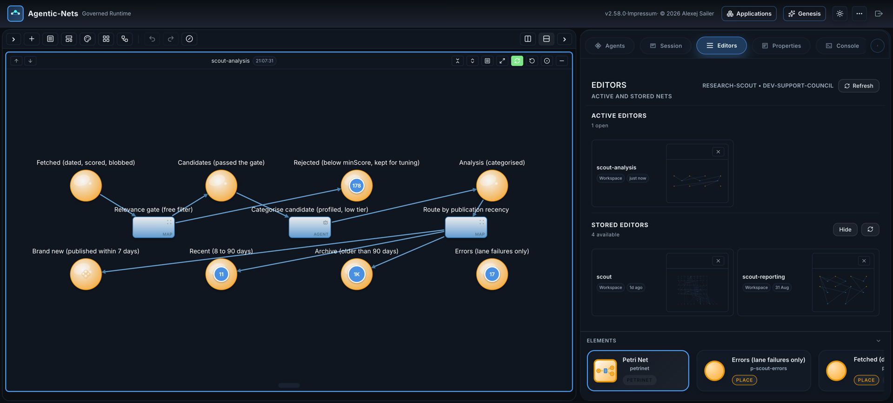
Task: Select the Brand new place node
Action: coord(86,274)
